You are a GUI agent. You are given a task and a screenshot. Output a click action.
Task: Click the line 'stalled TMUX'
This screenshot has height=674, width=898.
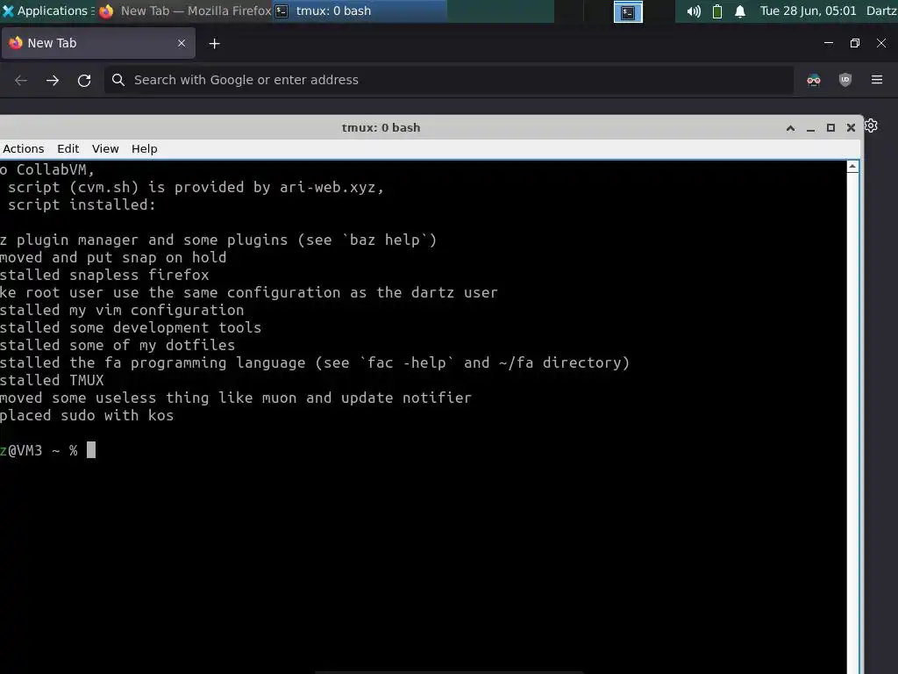click(52, 381)
